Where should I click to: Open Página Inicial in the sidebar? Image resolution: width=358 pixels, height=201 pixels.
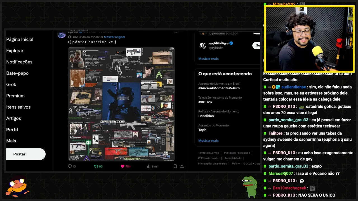coord(20,39)
